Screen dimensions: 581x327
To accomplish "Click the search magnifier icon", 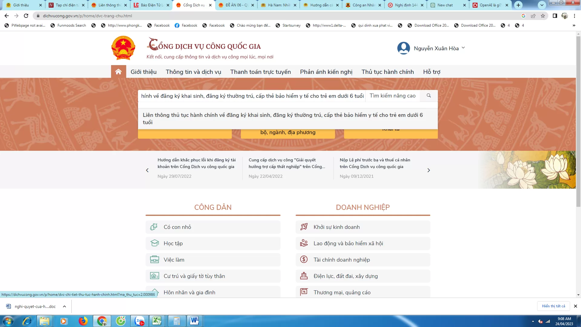I will tap(428, 96).
